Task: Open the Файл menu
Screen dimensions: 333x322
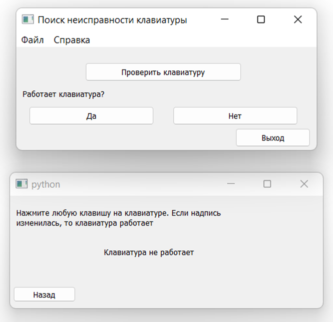Action: (x=33, y=40)
